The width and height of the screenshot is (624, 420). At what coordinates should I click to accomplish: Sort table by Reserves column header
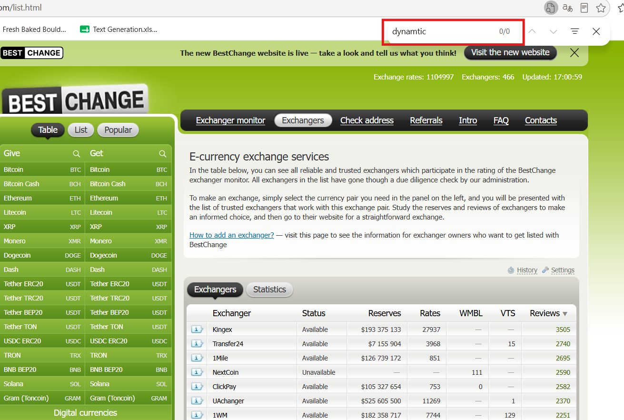click(385, 313)
